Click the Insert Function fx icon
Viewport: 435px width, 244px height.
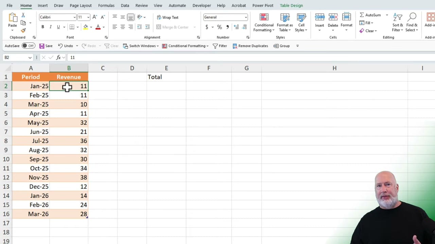(58, 57)
